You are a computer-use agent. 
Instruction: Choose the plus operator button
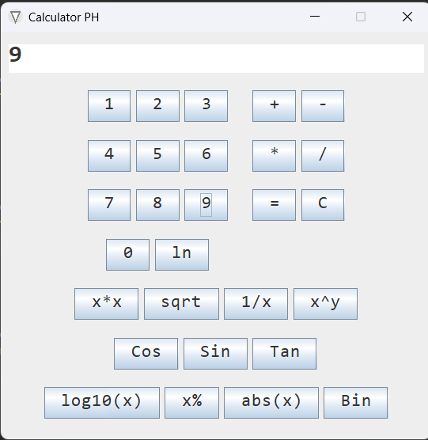coord(274,106)
